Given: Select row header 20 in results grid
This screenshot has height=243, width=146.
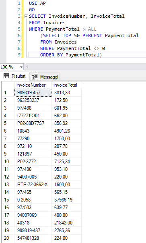Looking at the screenshot, I should pos(8,238).
